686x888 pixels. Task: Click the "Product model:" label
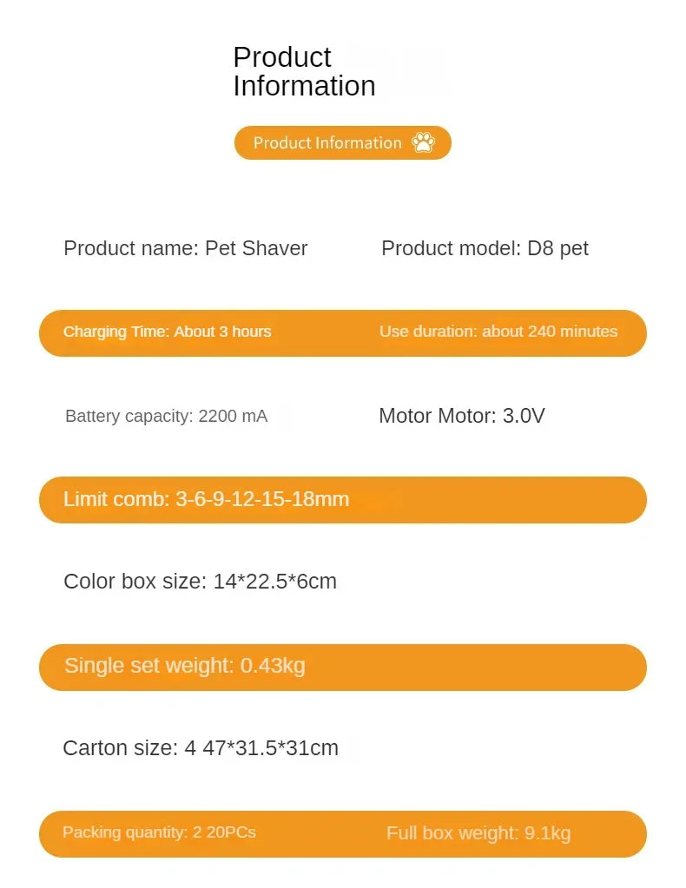pyautogui.click(x=452, y=248)
